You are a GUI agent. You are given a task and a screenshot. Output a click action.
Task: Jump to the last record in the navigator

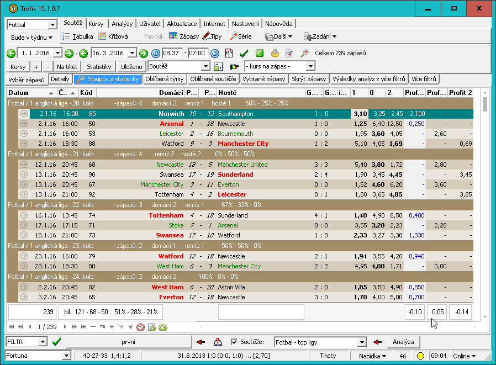point(83,327)
